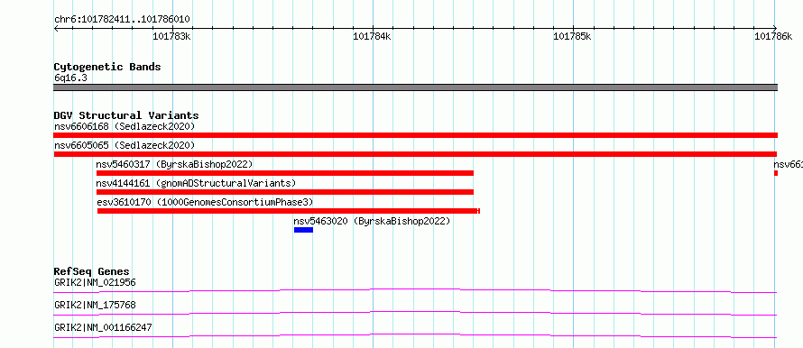Click the gray 6q16.3 cytoband bar
This screenshot has height=348, width=803.
[x=415, y=87]
